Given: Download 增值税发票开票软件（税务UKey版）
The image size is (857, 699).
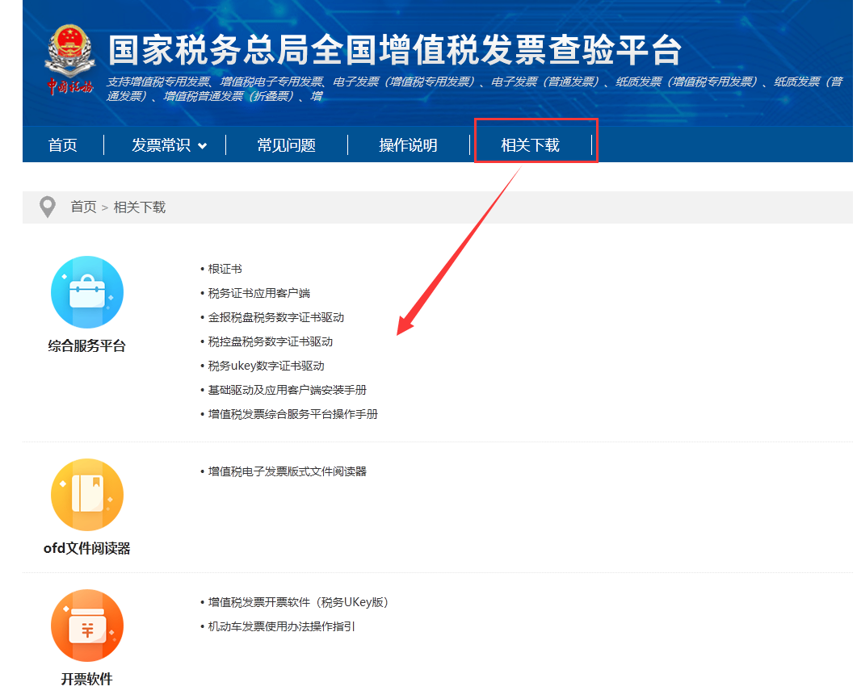Looking at the screenshot, I should click(298, 602).
